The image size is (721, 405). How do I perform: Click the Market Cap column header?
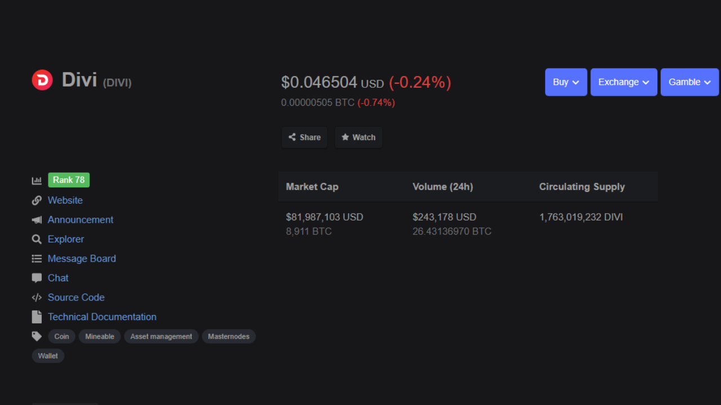[x=312, y=187]
